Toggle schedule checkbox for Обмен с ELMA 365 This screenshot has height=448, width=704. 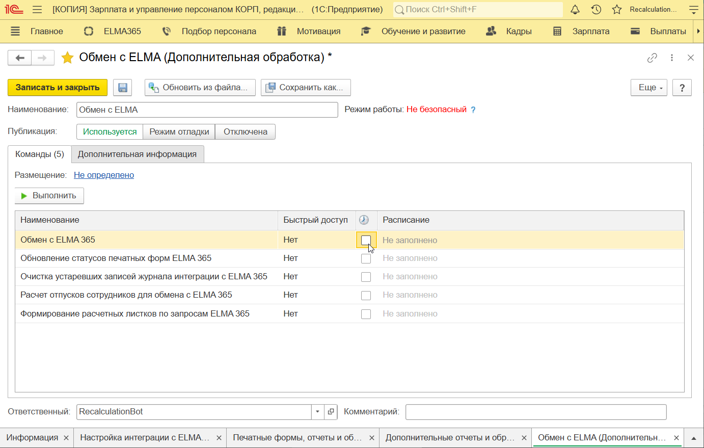(x=366, y=240)
